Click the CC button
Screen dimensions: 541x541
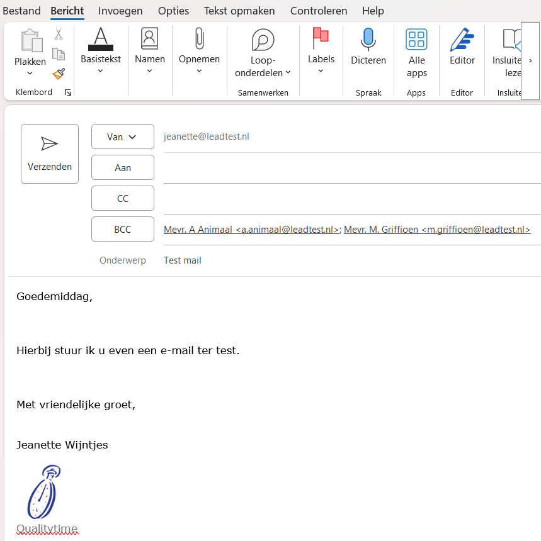(123, 198)
